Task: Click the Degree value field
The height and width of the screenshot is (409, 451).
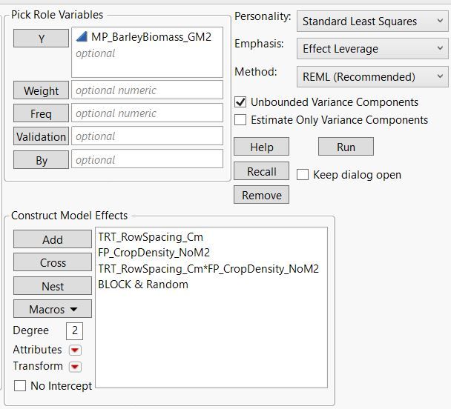Action: (74, 330)
